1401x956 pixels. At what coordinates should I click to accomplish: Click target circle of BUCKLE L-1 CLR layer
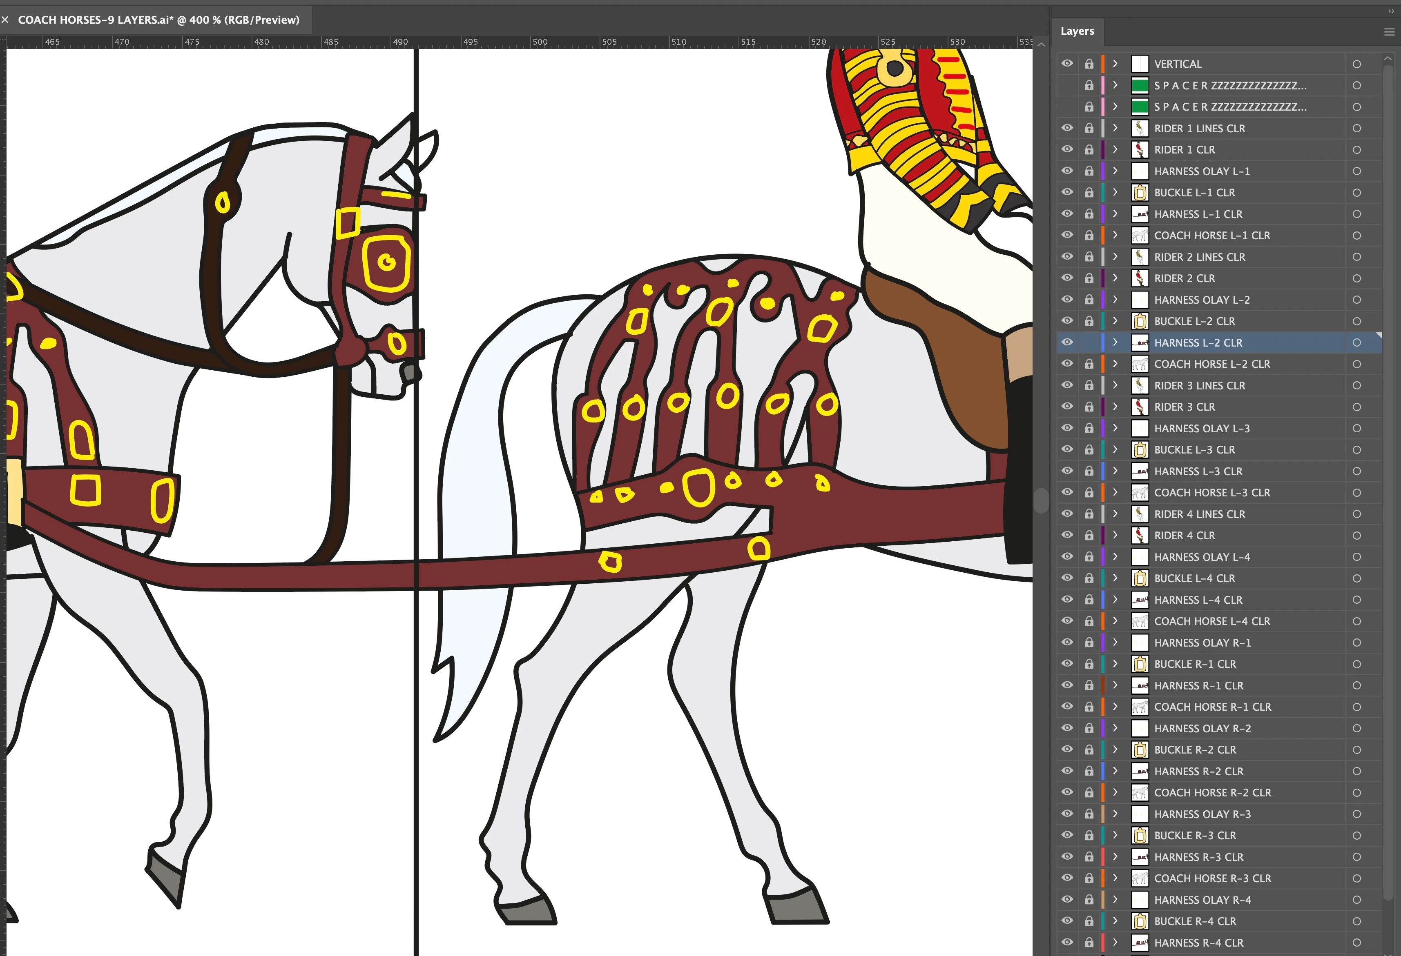(1356, 193)
